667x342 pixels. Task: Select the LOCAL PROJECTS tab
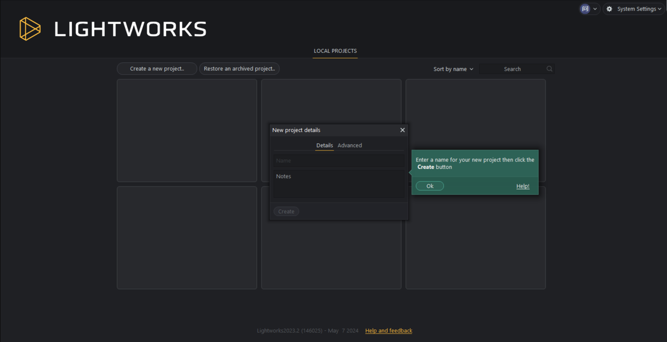(335, 51)
